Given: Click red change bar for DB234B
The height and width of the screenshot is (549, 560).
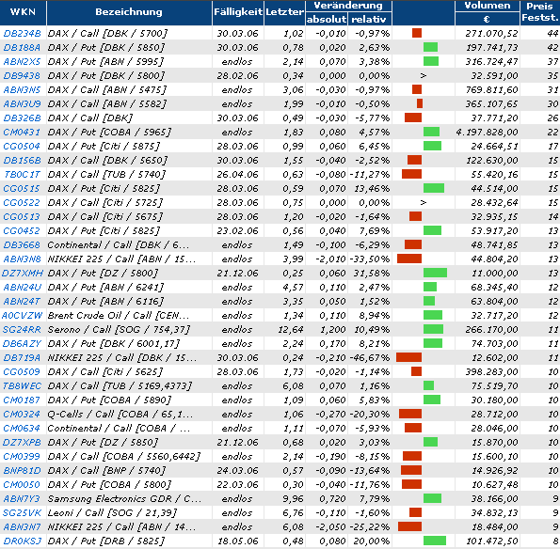Looking at the screenshot, I should tap(417, 33).
